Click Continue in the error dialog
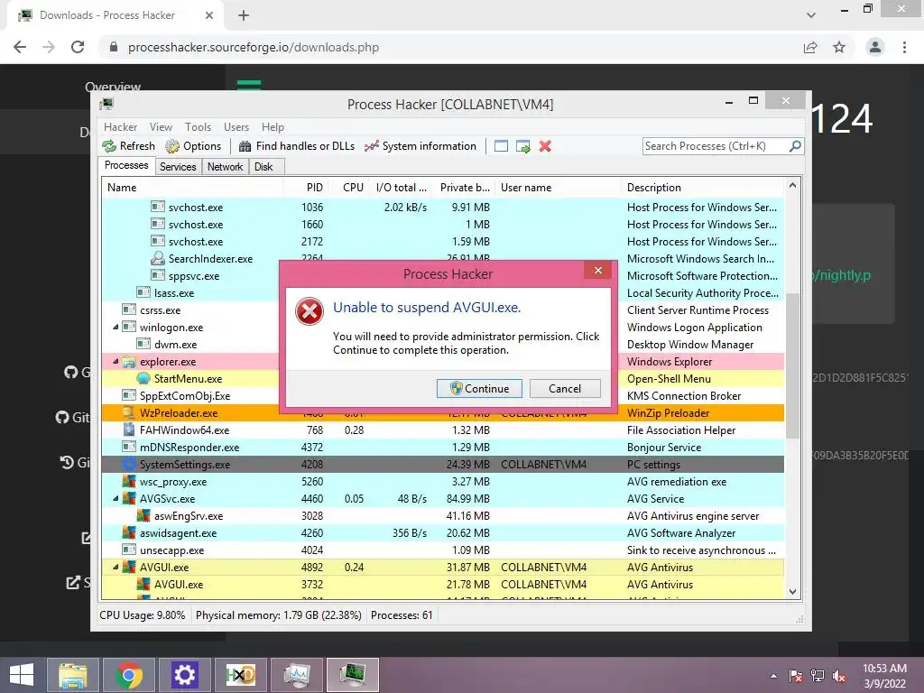The height and width of the screenshot is (693, 924). pyautogui.click(x=479, y=388)
